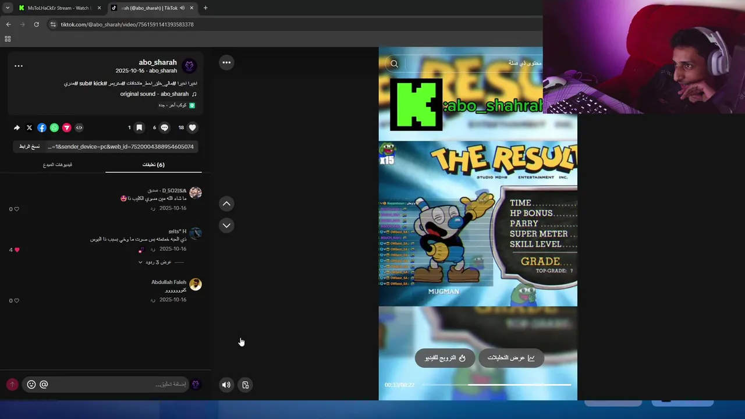Screen dimensions: 745x419
Task: Mention a user with the @ icon
Action: (44, 385)
